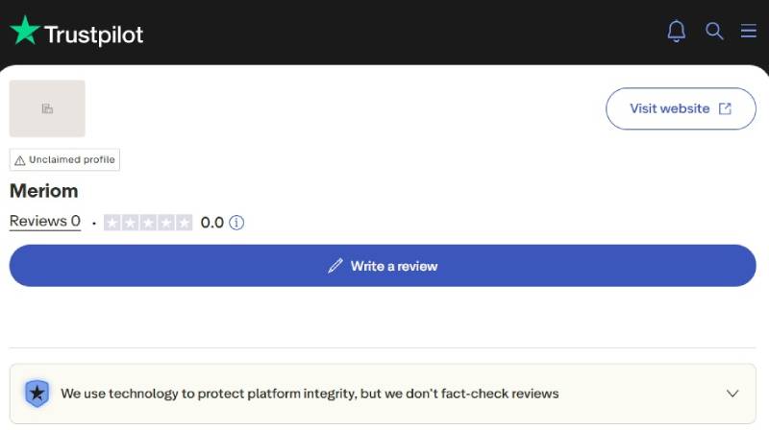Click the fifth empty rating star
Viewport: 769px width, 430px height.
point(185,223)
